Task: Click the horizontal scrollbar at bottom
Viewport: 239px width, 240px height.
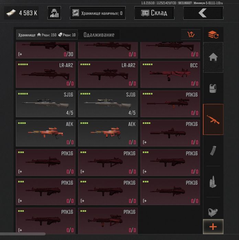Action: (23, 234)
